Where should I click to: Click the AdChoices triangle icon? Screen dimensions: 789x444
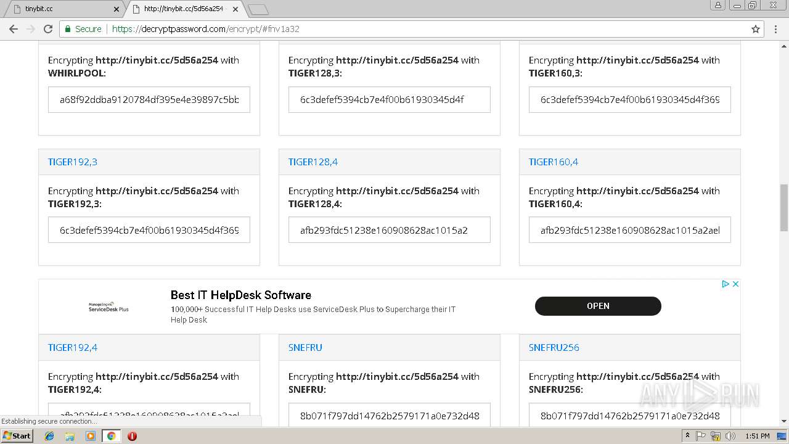pyautogui.click(x=726, y=284)
